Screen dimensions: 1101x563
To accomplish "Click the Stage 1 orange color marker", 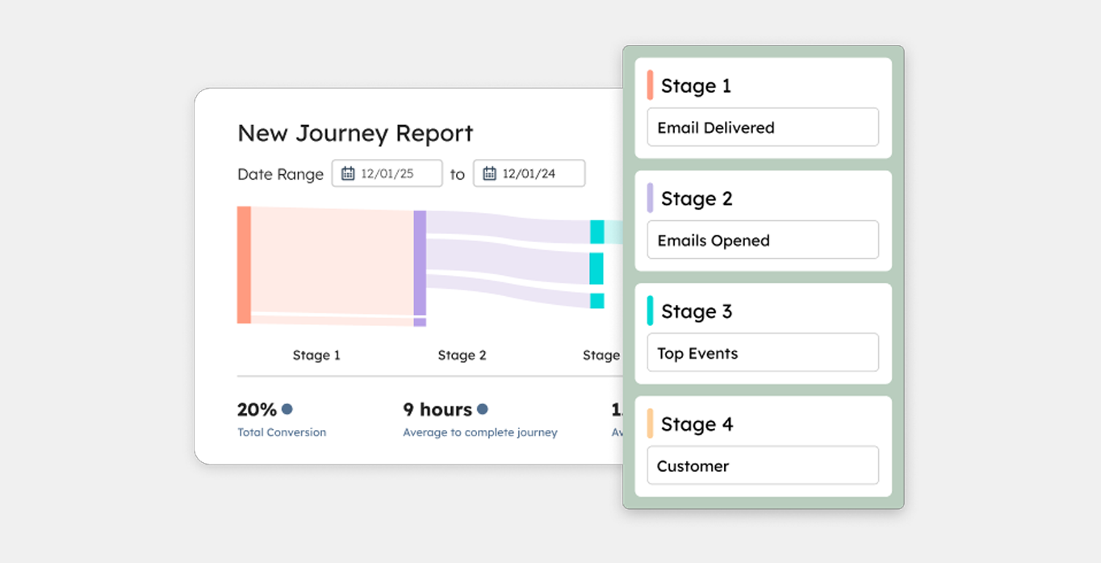I will (x=650, y=85).
